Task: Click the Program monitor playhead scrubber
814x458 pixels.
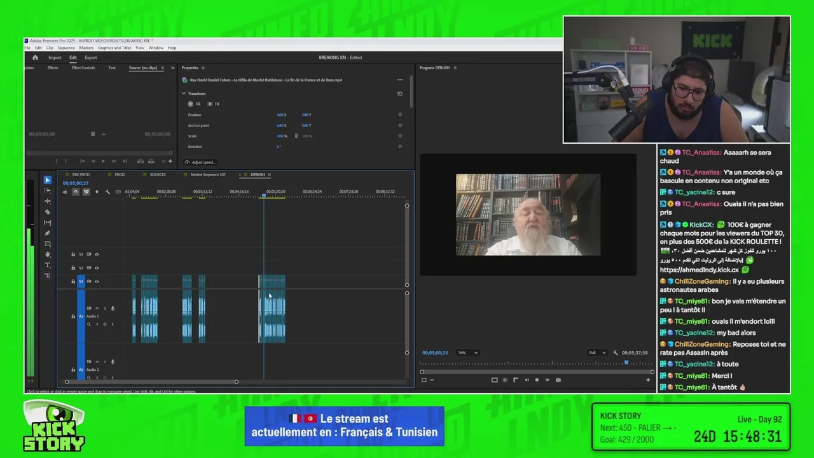Action: 626,363
